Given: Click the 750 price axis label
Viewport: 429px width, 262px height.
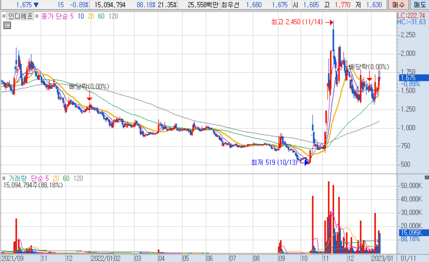Looking at the screenshot, I should (405, 146).
